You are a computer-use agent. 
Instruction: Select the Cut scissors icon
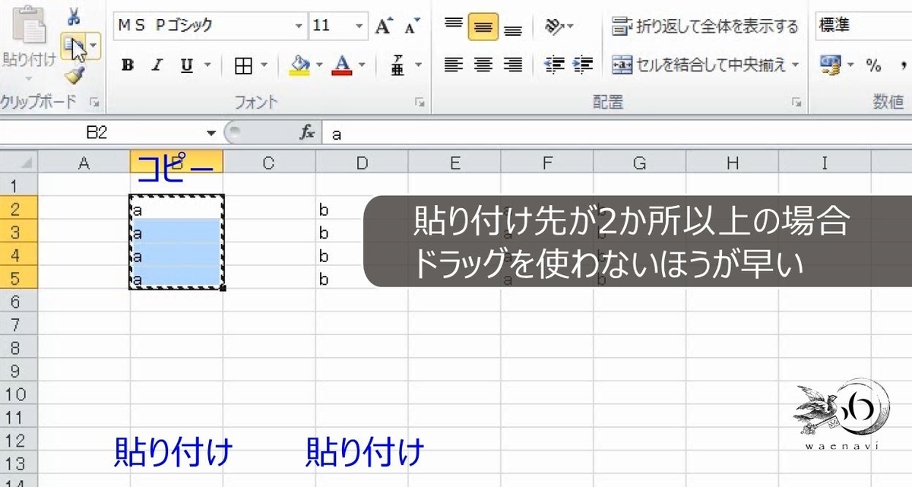(72, 16)
